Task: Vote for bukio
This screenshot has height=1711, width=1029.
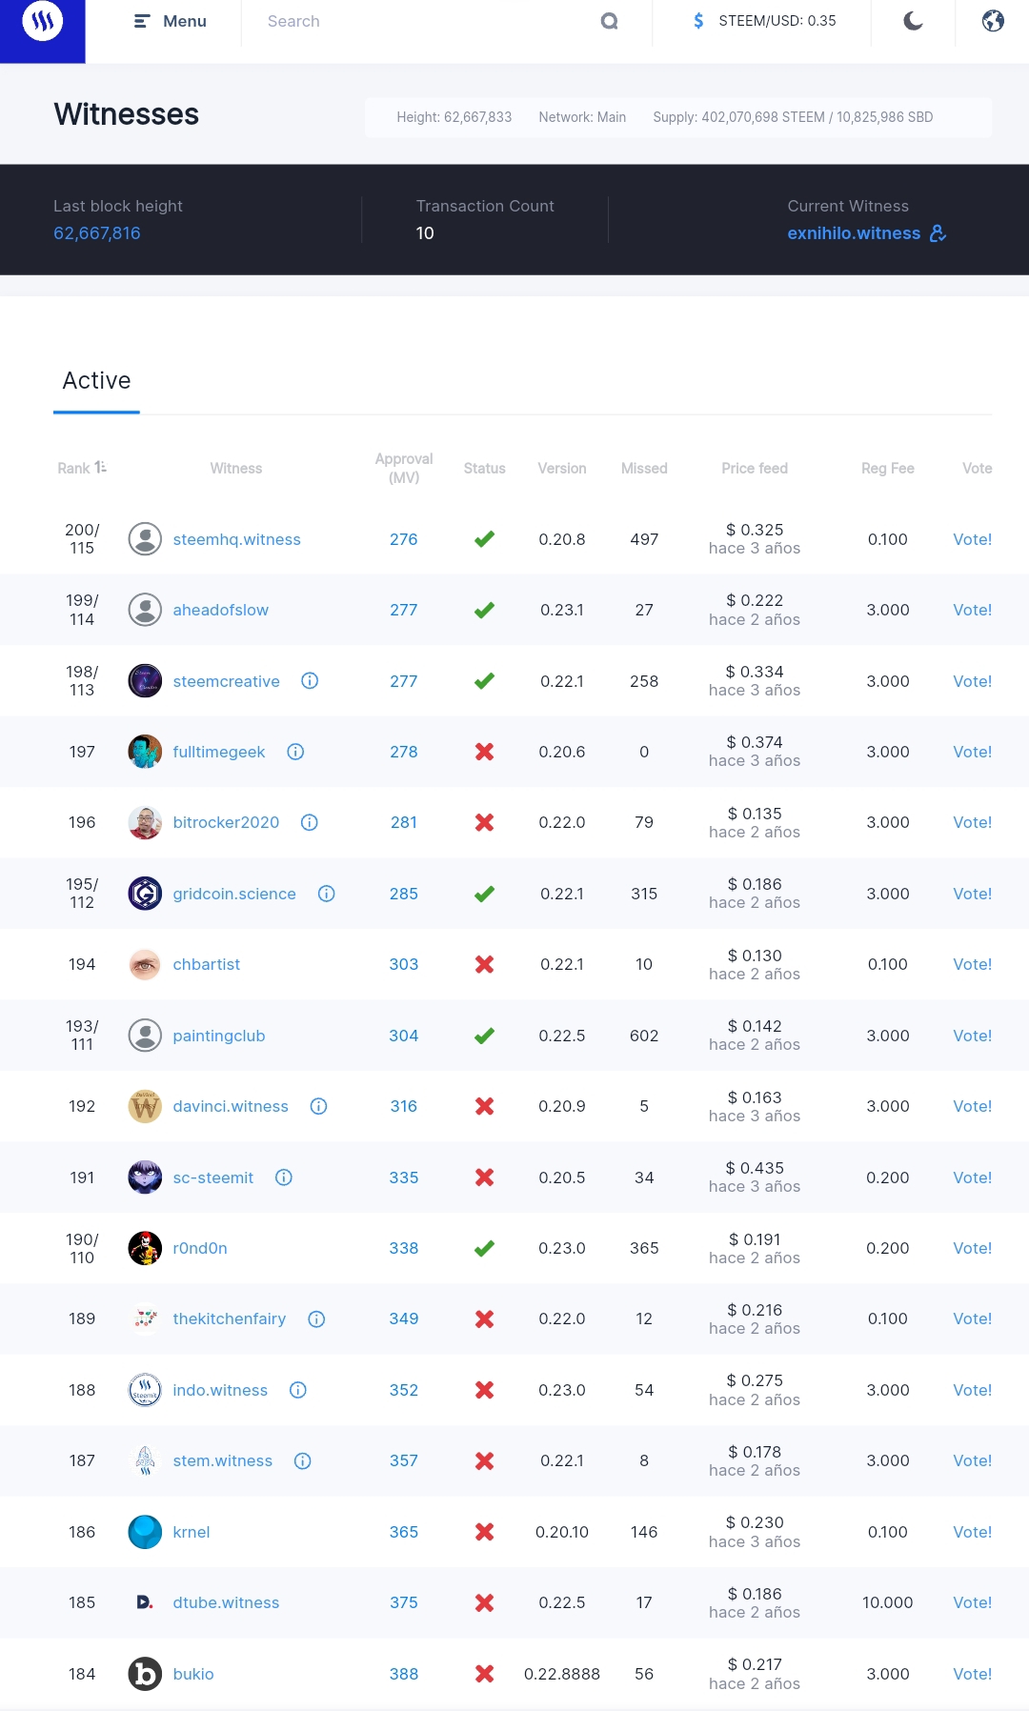Action: pos(972,1674)
